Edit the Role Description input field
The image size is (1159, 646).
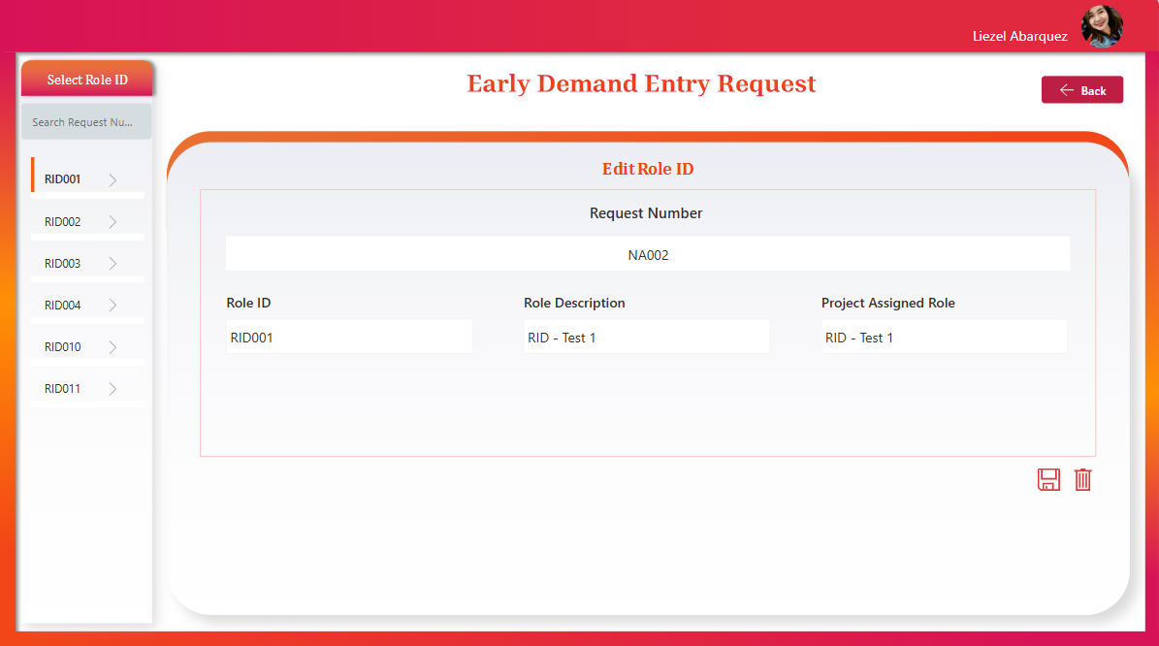pos(646,338)
